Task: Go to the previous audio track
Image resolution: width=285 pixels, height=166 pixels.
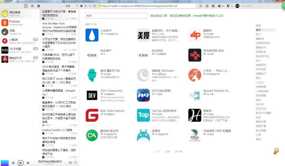Action: tap(13, 163)
